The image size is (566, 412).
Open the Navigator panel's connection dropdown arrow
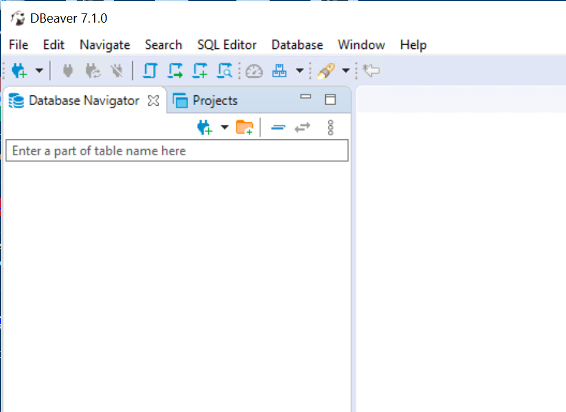[224, 127]
